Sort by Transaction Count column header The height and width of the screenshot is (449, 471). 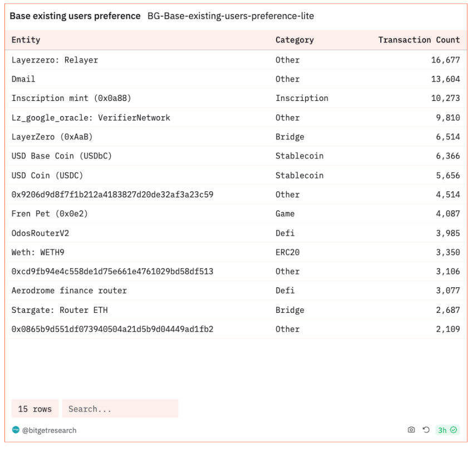pyautogui.click(x=419, y=40)
